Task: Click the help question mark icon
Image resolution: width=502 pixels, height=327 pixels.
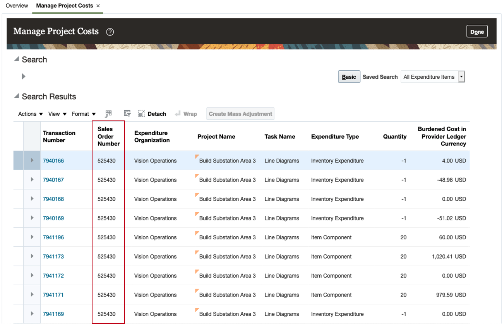Action: pyautogui.click(x=110, y=32)
